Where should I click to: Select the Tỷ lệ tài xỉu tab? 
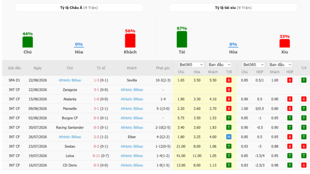pyautogui.click(x=233, y=8)
